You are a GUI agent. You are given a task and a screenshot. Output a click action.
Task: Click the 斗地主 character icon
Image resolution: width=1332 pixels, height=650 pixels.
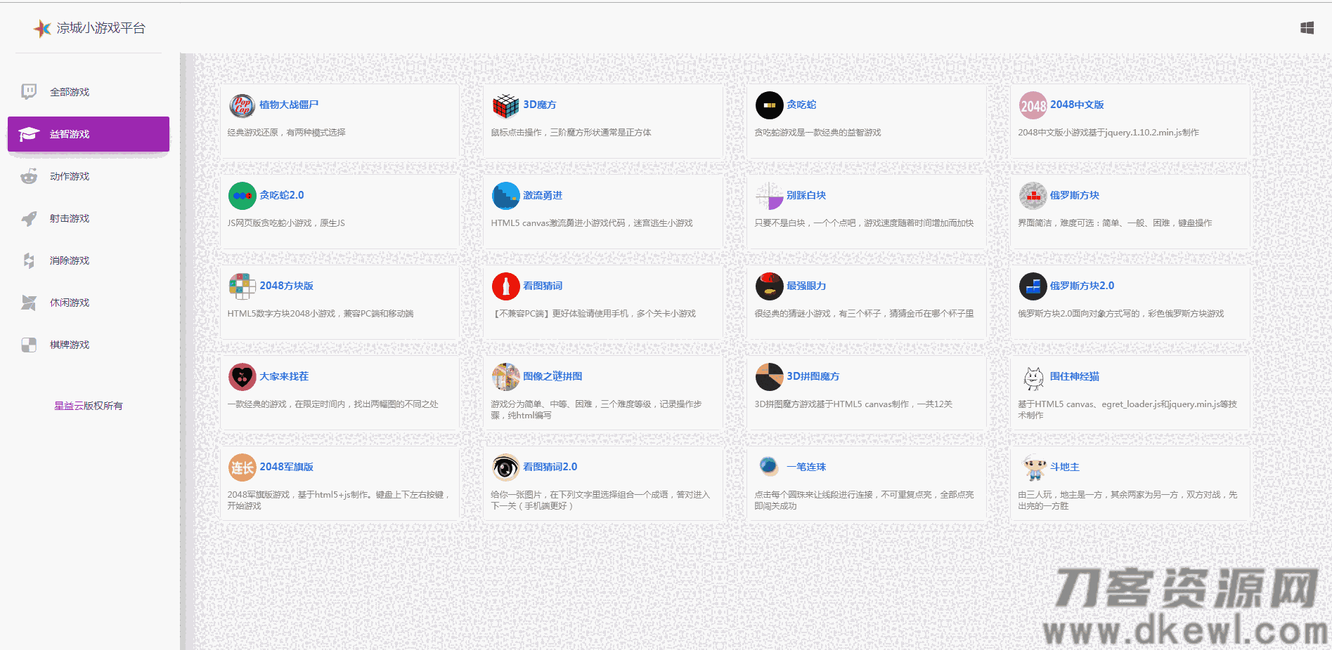[x=1034, y=467]
